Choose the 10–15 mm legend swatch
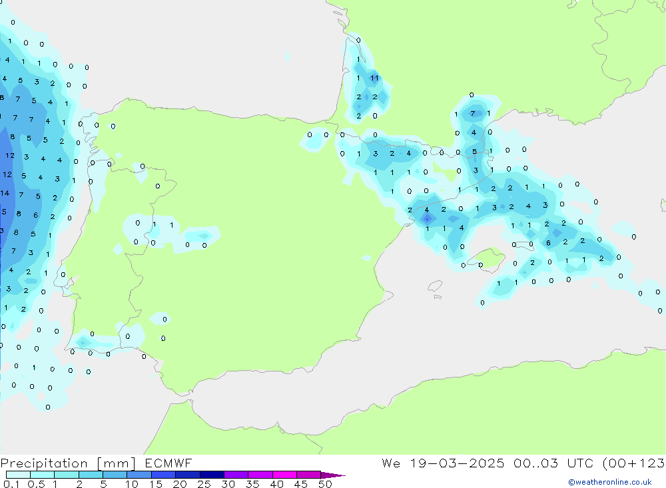This screenshot has height=488, width=666. [139, 475]
